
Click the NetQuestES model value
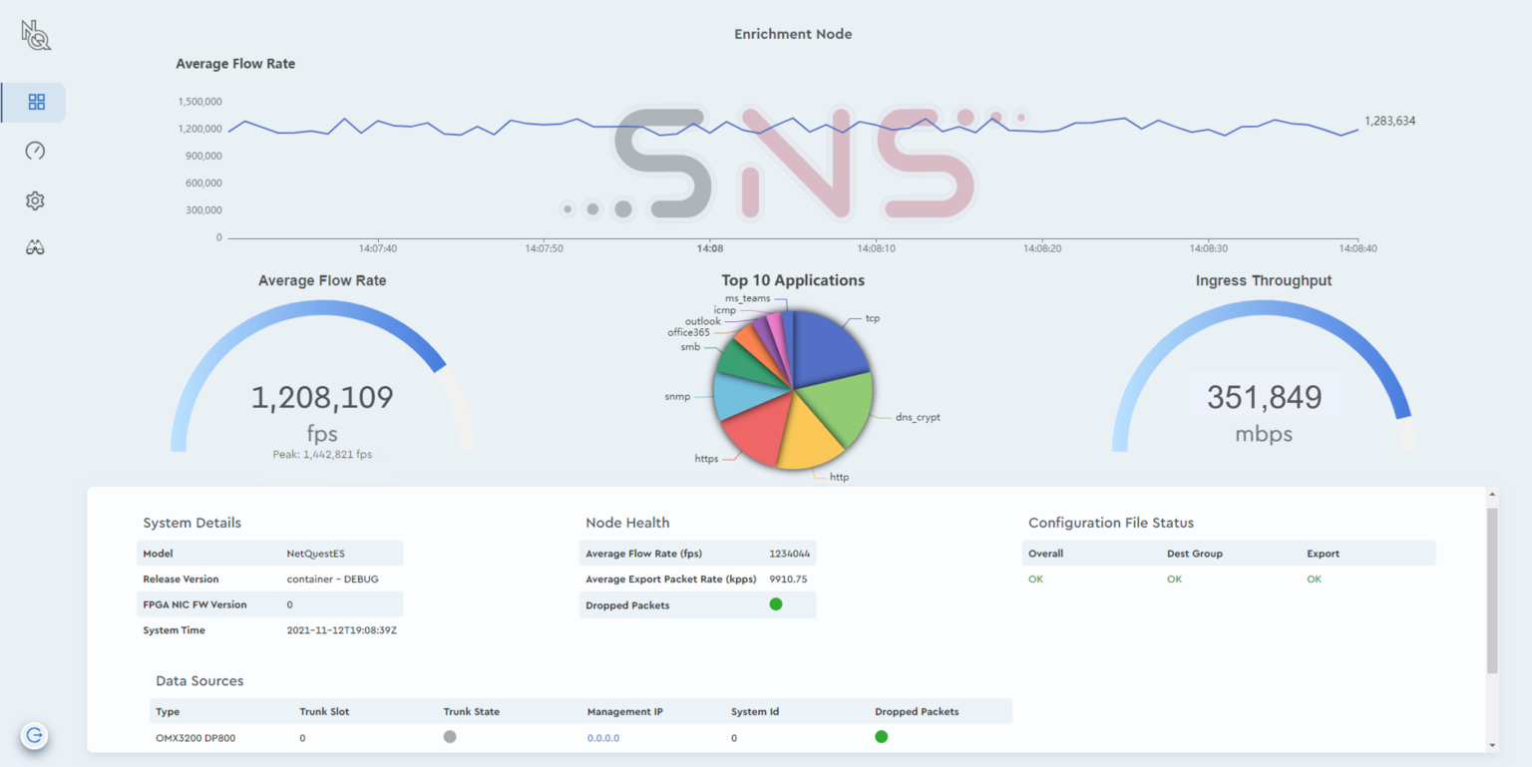point(314,554)
